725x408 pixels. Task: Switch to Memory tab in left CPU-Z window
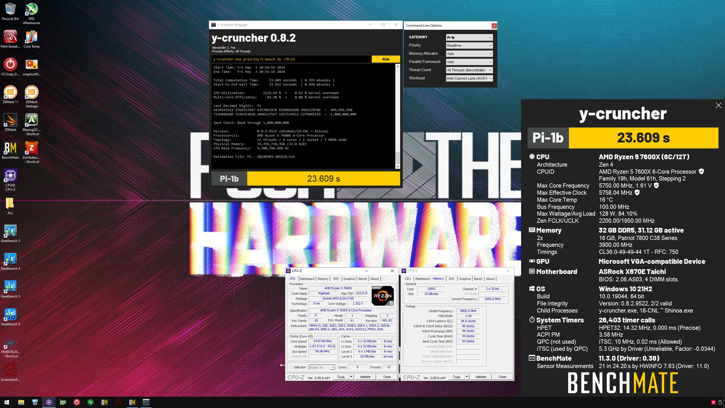coord(323,279)
